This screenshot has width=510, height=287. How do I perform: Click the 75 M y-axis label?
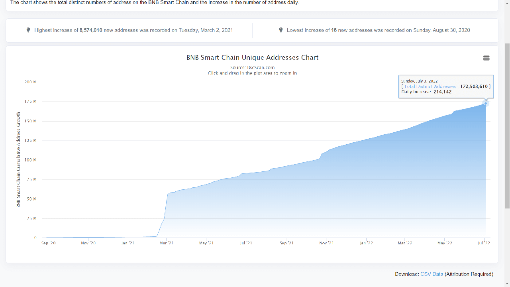[x=31, y=179]
